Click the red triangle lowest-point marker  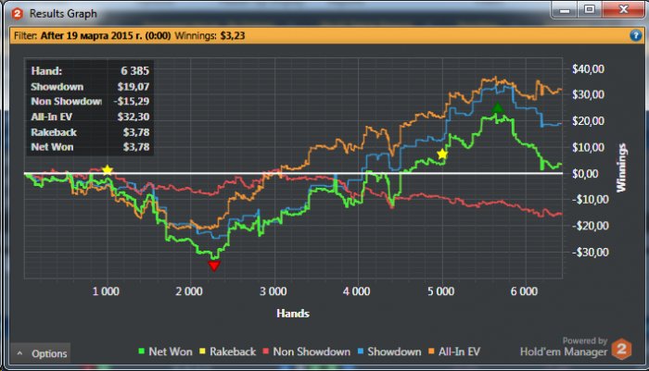214,266
